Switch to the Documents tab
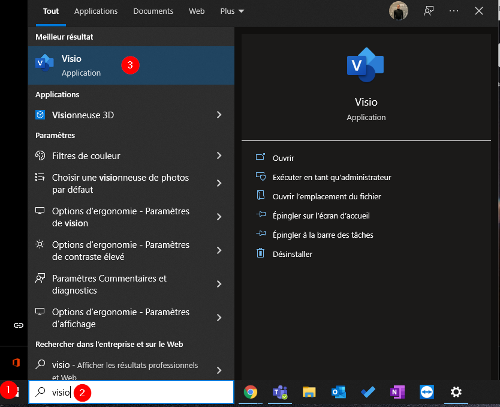 click(153, 11)
